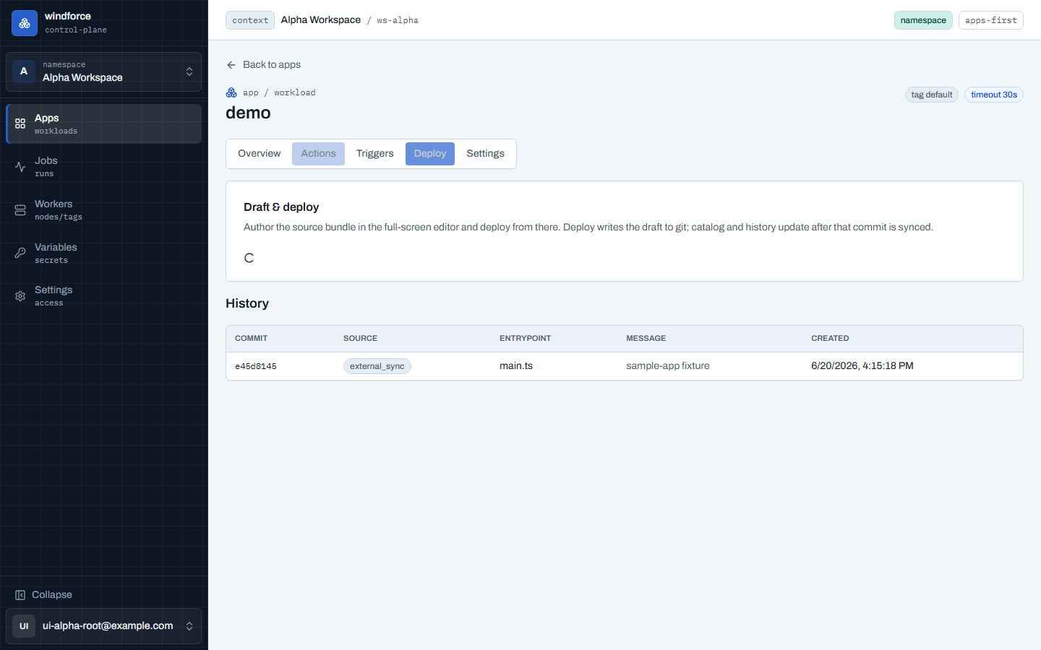Click the loading spinner in Draft & deploy

click(x=249, y=258)
